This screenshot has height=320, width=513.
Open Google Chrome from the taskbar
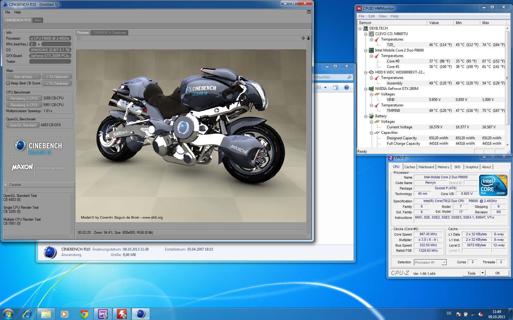84,314
